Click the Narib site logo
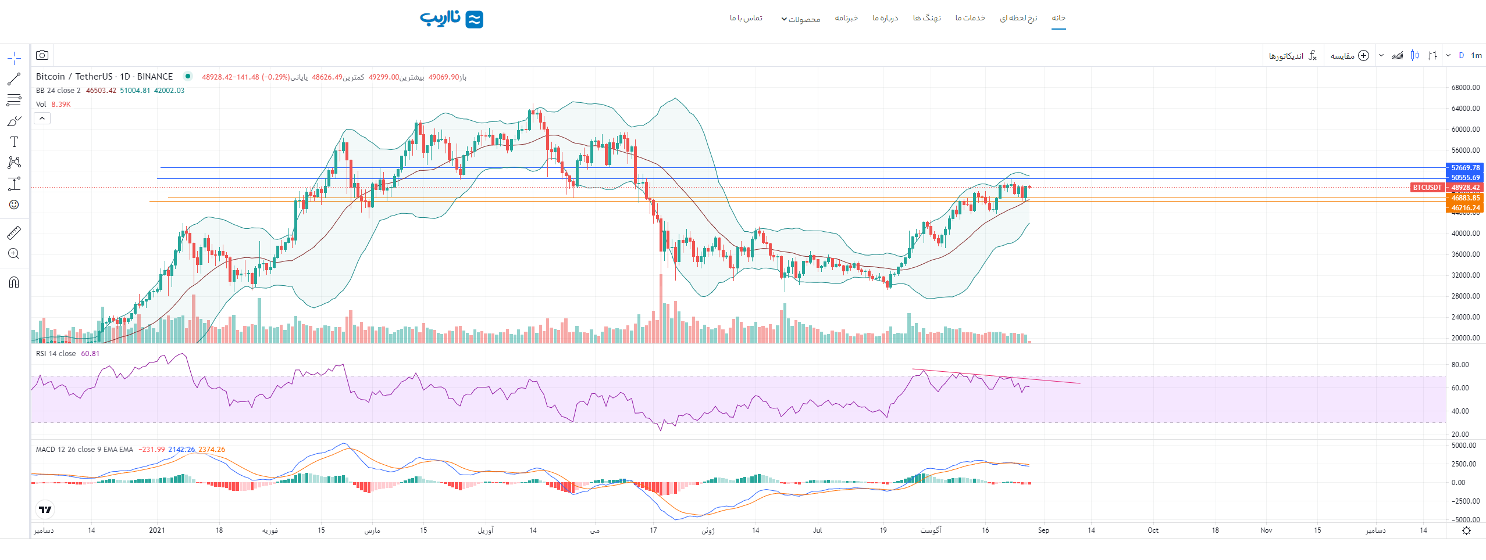The width and height of the screenshot is (1486, 560). tap(451, 19)
